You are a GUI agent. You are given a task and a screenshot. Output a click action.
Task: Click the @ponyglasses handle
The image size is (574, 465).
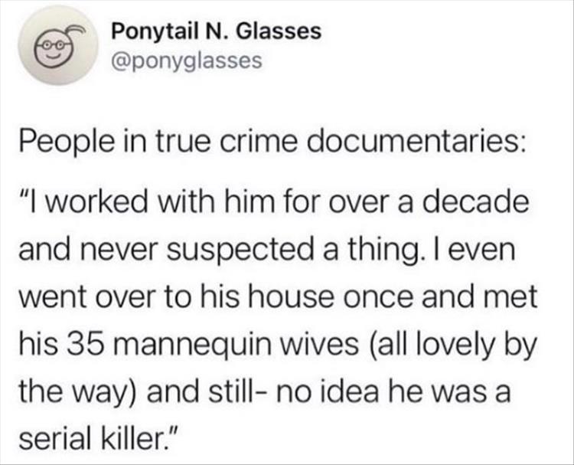pos(187,61)
